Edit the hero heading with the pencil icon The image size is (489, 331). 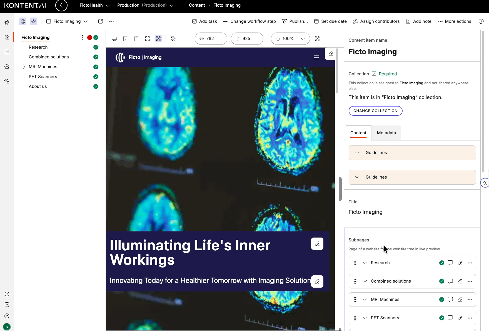click(317, 244)
